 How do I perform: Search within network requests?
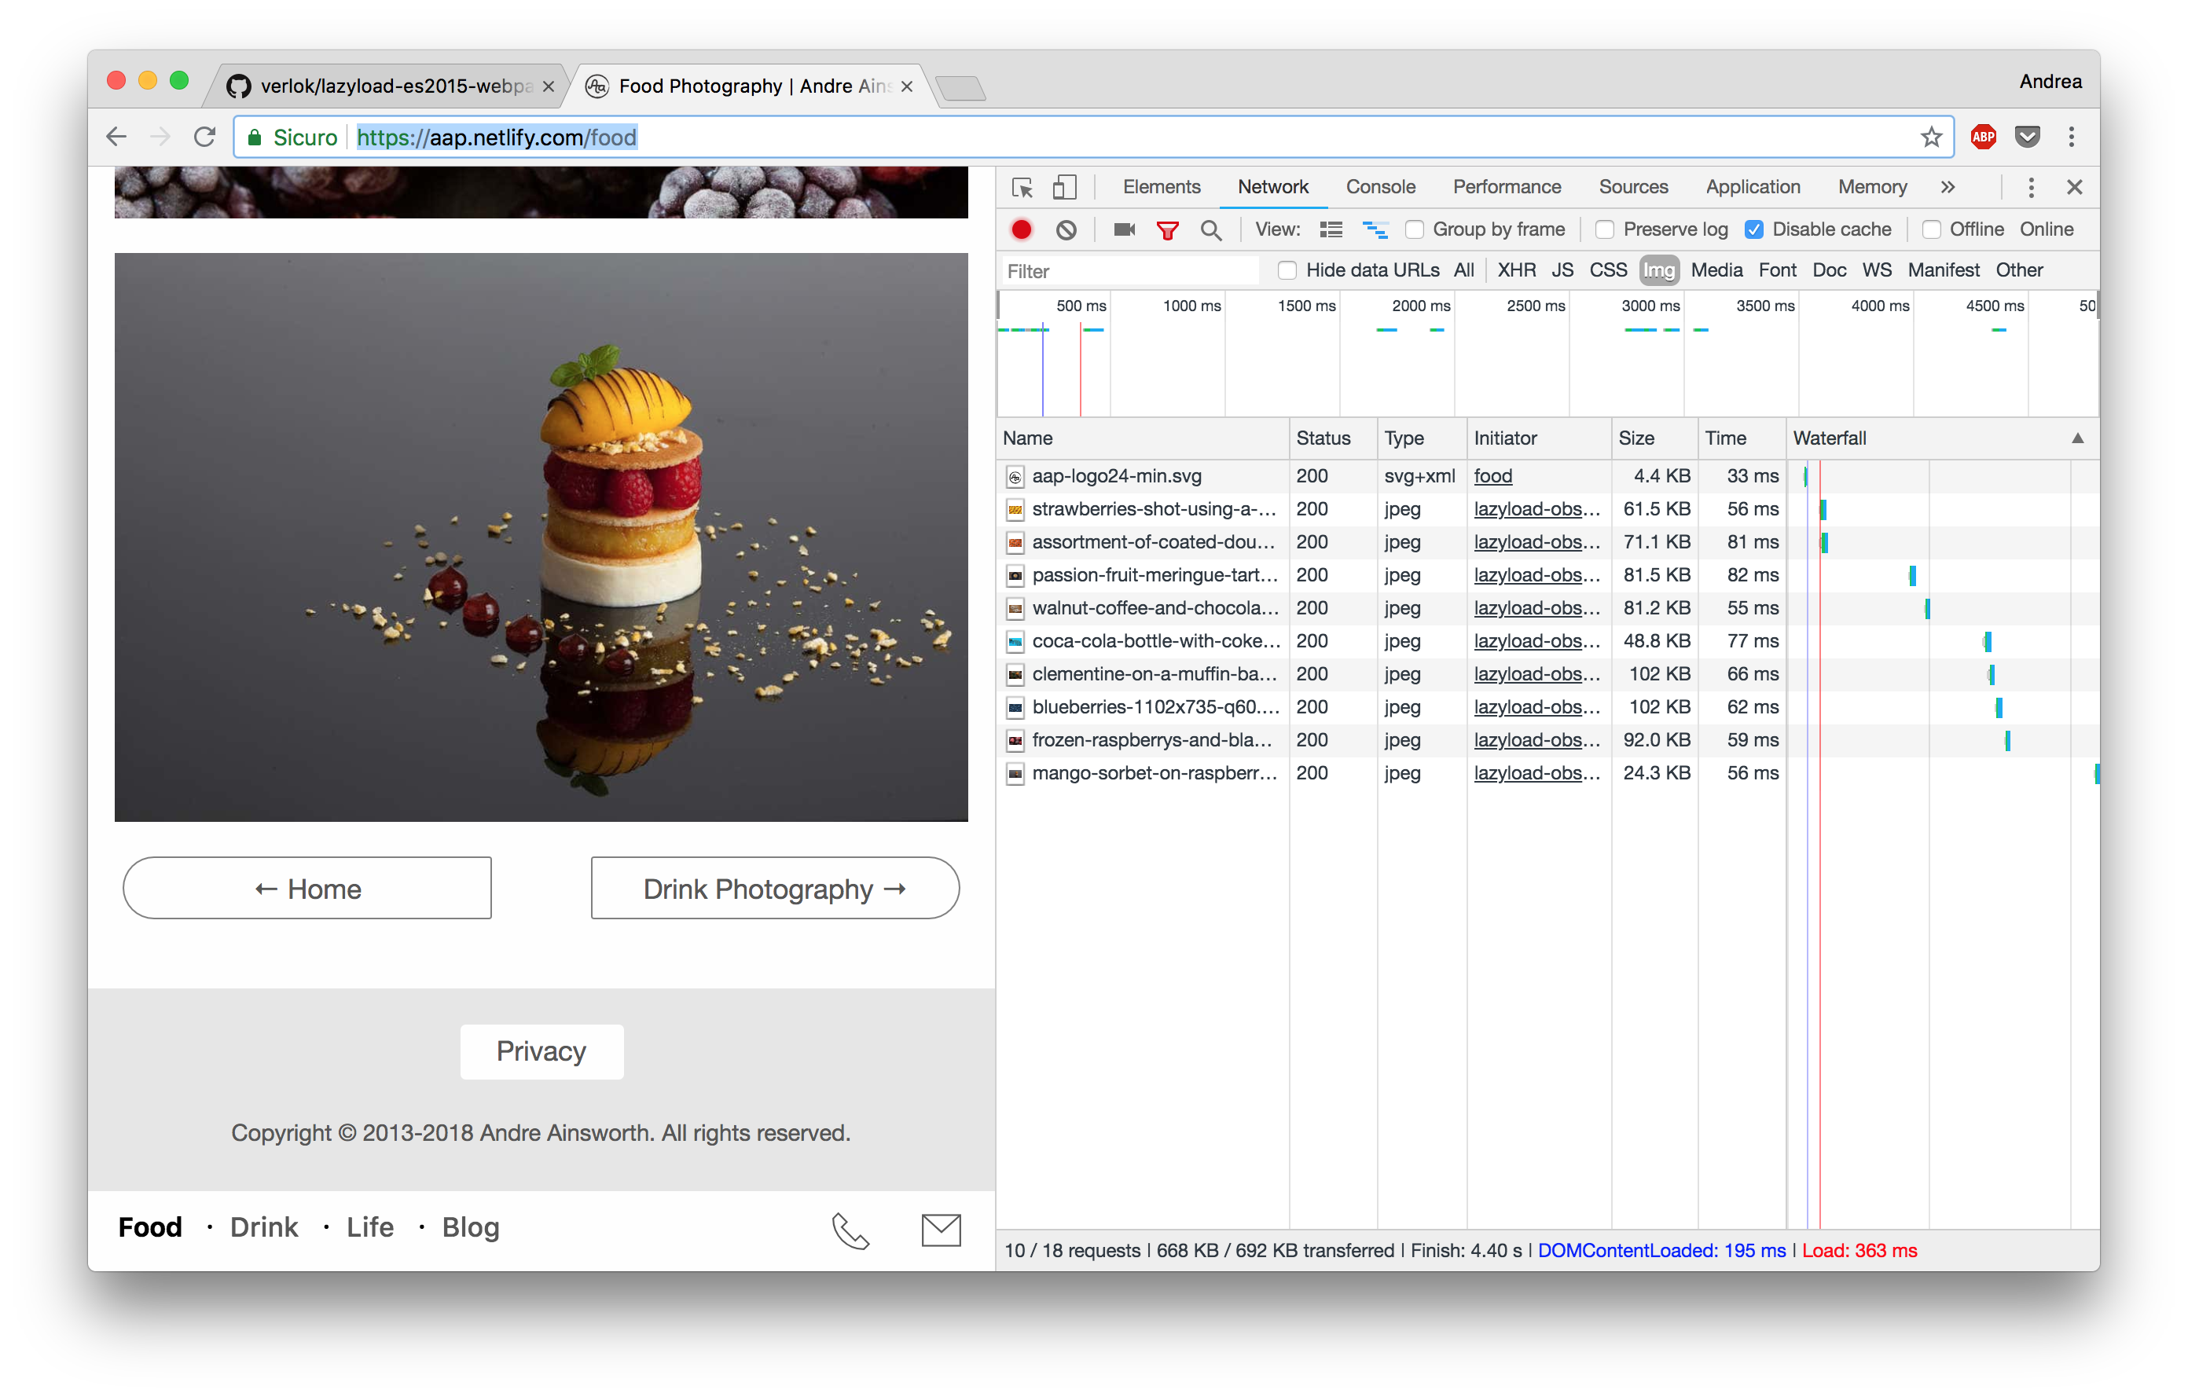1211,229
